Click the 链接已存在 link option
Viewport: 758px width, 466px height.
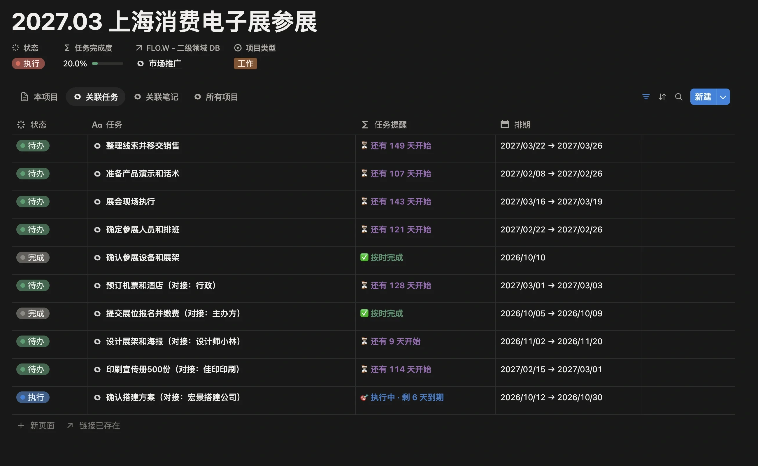pyautogui.click(x=94, y=426)
